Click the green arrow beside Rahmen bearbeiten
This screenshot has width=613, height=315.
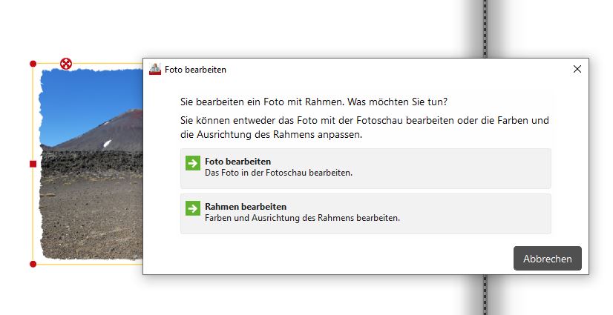click(193, 208)
